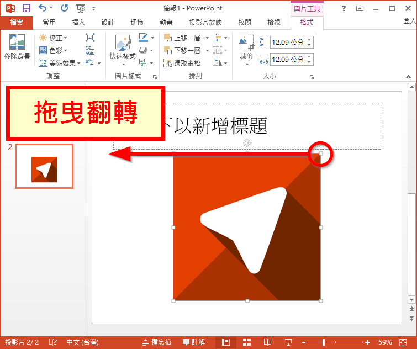
Task: Go to next slide double-arrow button
Action: point(411,318)
